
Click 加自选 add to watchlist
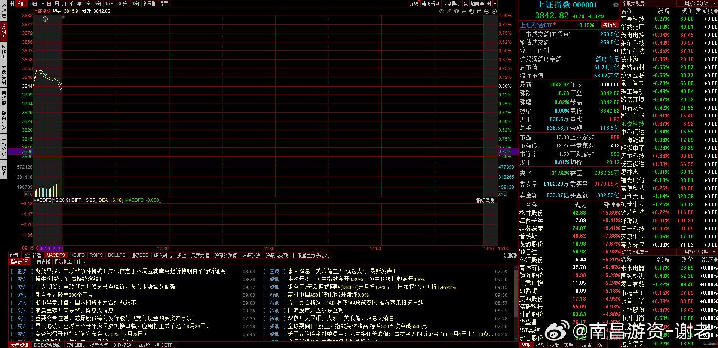(x=477, y=4)
